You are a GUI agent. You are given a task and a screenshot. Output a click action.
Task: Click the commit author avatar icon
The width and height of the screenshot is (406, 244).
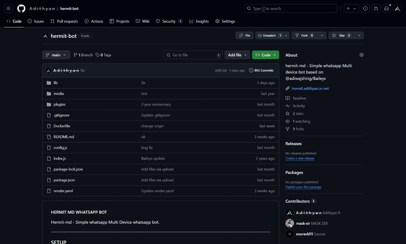click(48, 70)
